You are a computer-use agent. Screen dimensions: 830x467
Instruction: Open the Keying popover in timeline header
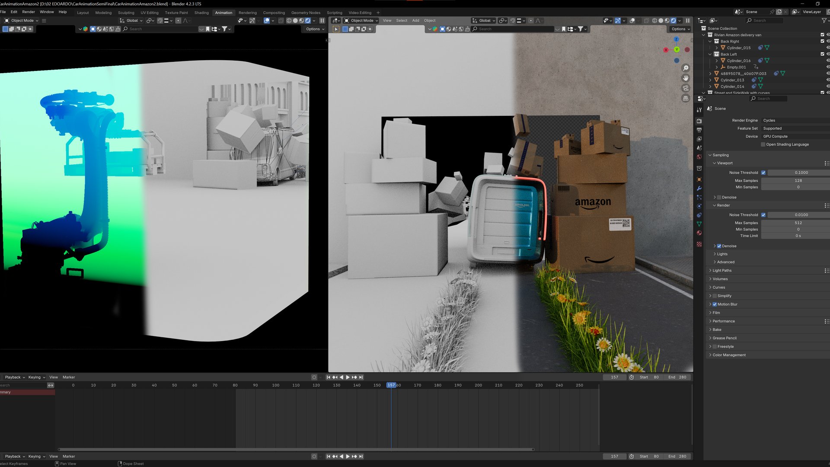click(x=36, y=377)
